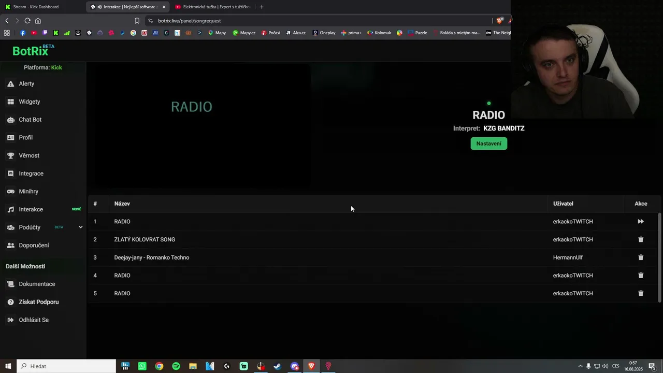663x373 pixels.
Task: Delete ZLATÝ KOLOVRAT SONG from the queue
Action: coord(641,239)
